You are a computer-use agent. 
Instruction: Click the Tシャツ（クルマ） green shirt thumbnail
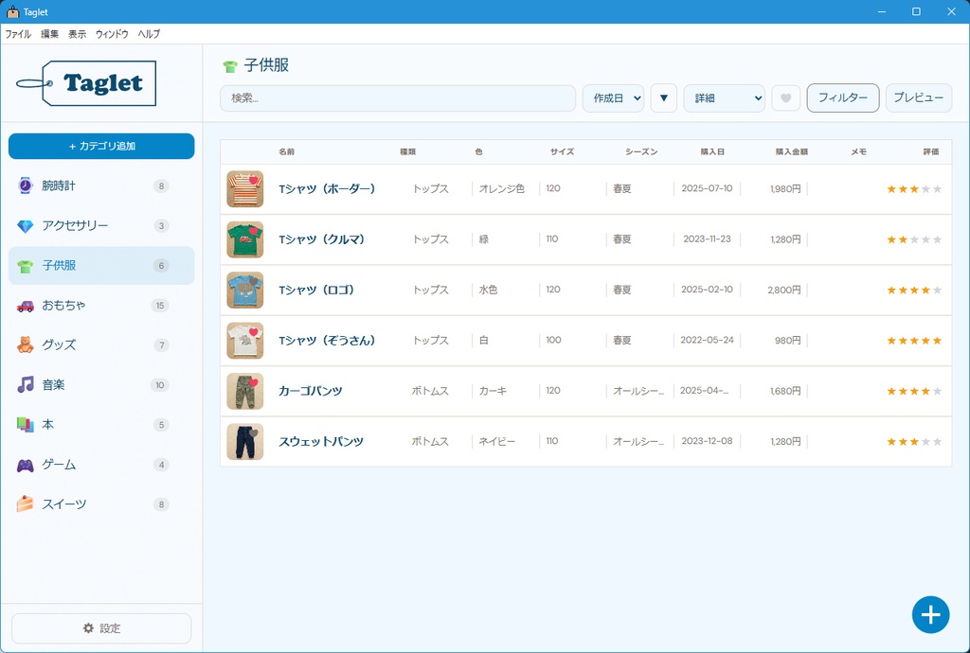pyautogui.click(x=245, y=239)
